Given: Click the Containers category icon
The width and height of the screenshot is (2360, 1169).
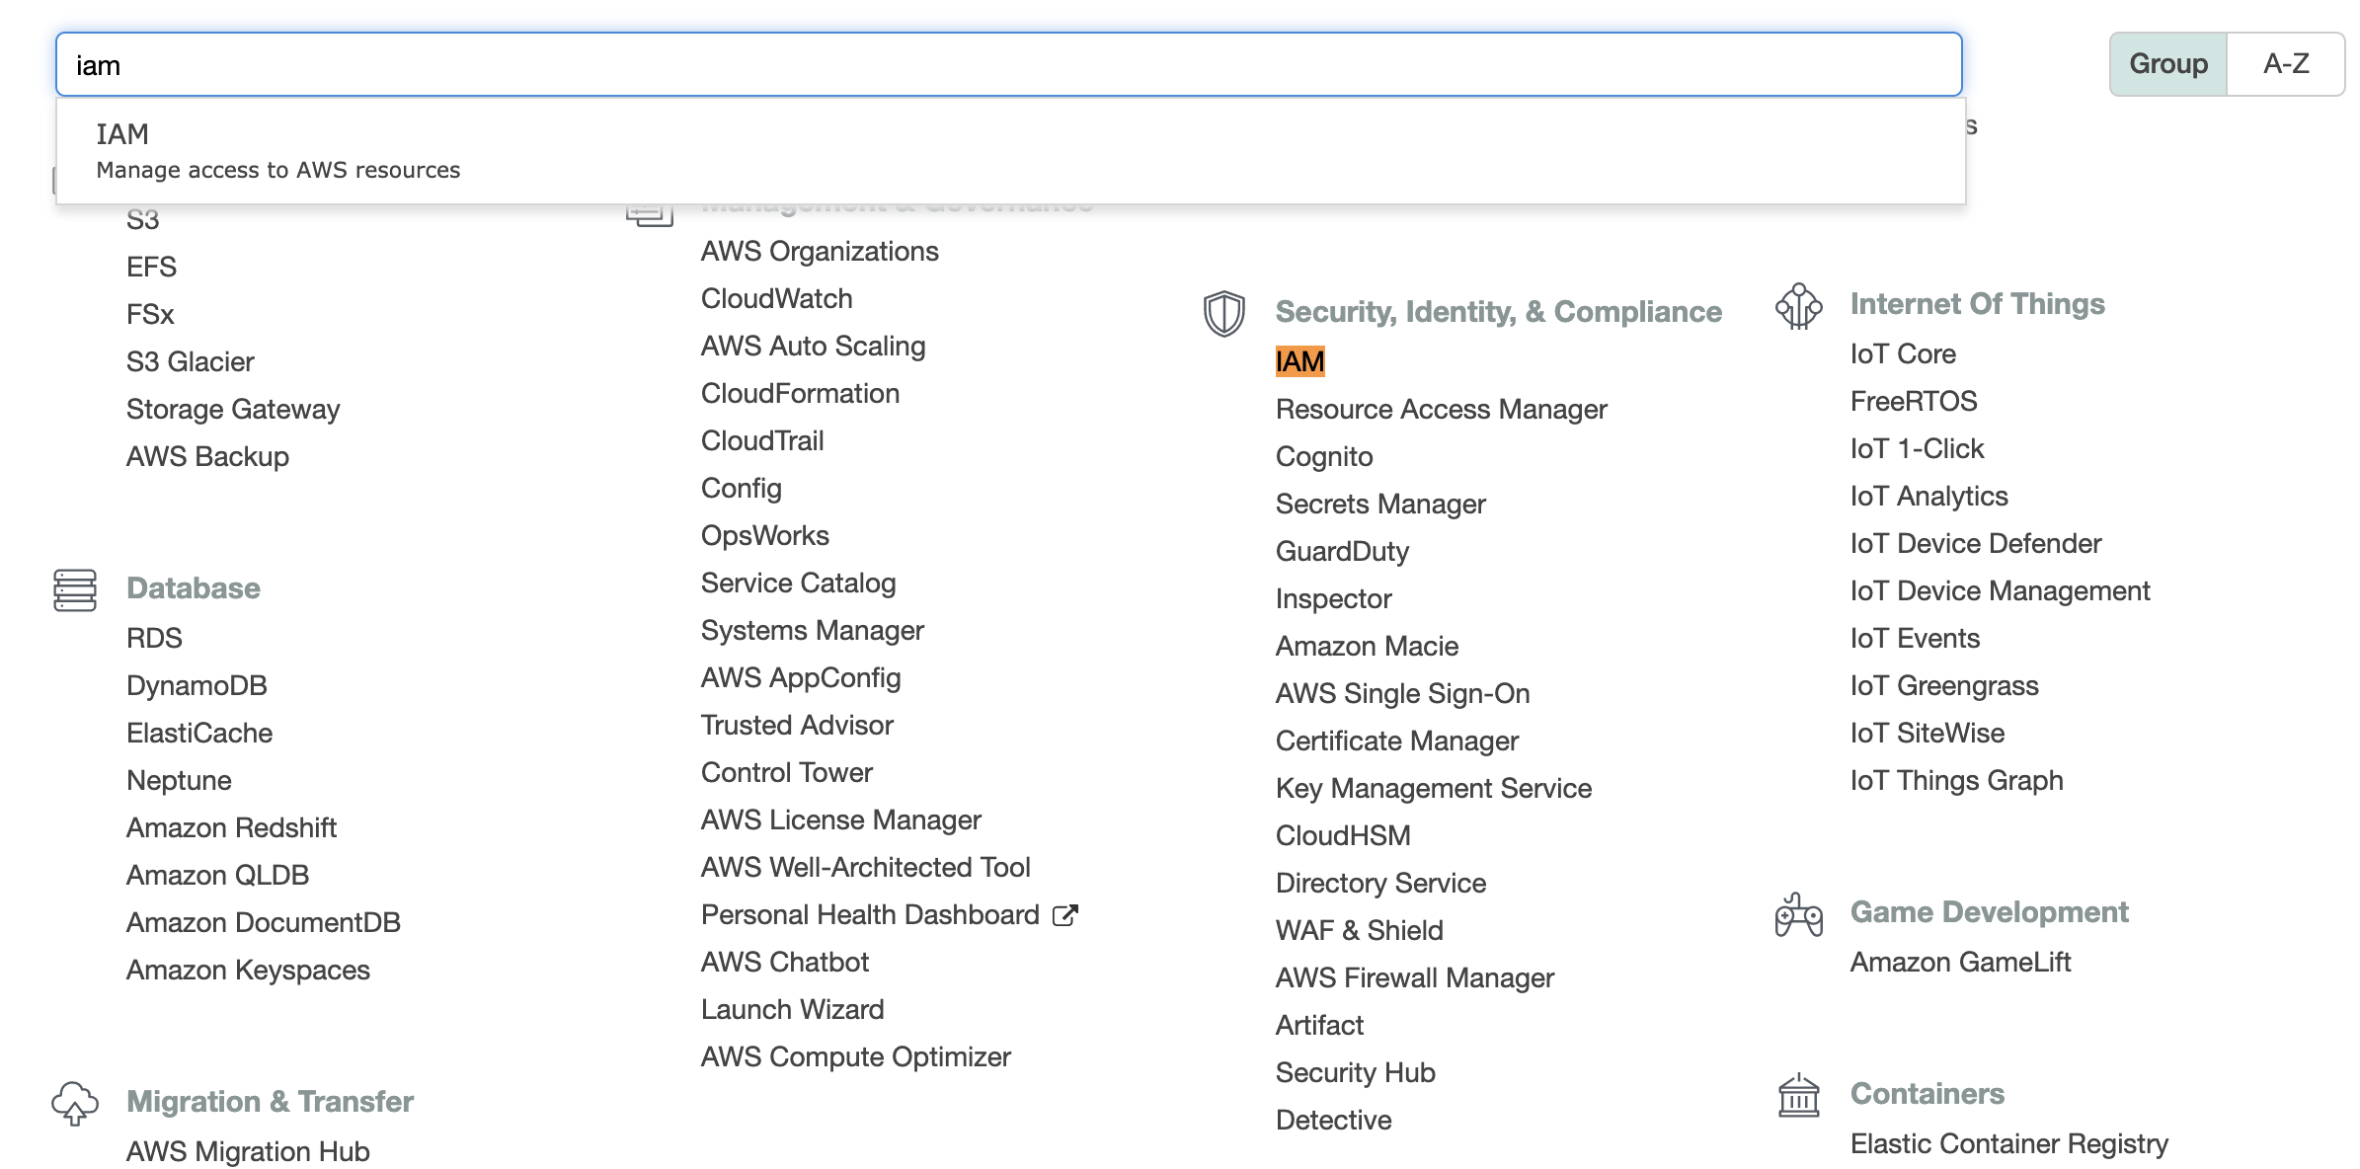Looking at the screenshot, I should click(x=1798, y=1095).
